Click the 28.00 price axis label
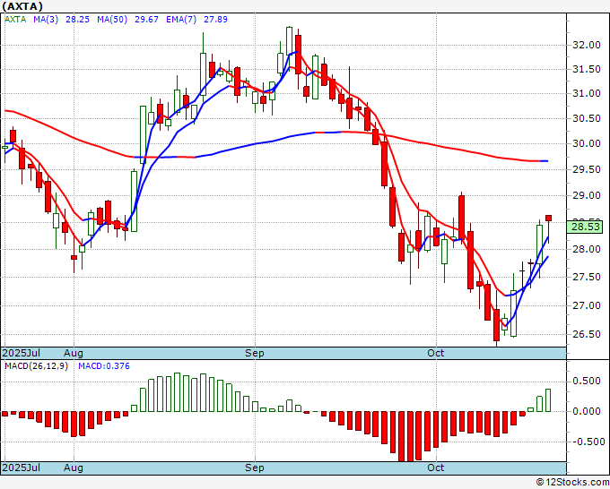Screen dimensions: 610x489 click(587, 249)
